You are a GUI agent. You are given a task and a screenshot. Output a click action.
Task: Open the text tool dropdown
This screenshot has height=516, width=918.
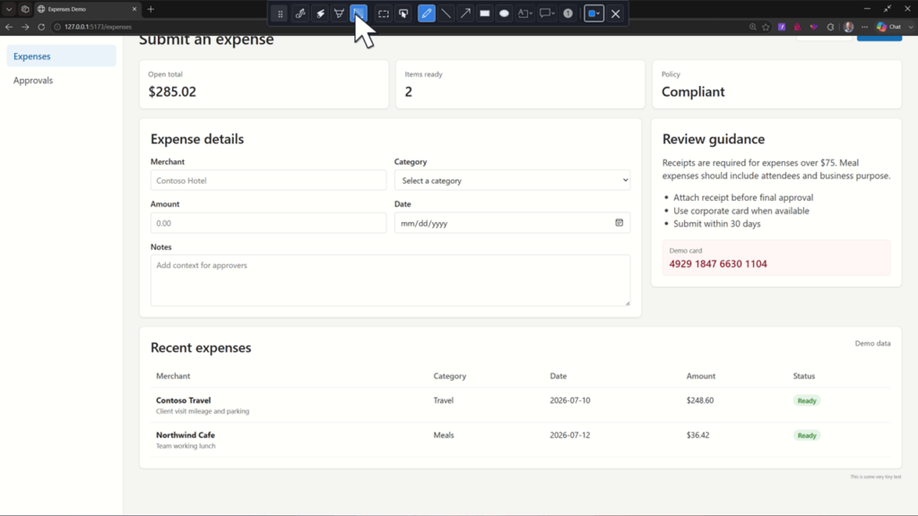coord(524,13)
